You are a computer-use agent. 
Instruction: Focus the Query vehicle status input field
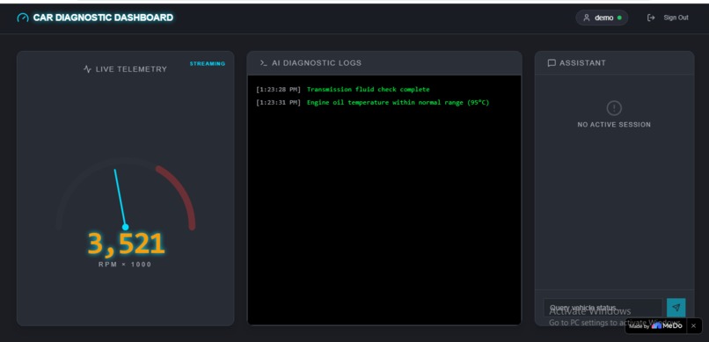click(x=603, y=308)
